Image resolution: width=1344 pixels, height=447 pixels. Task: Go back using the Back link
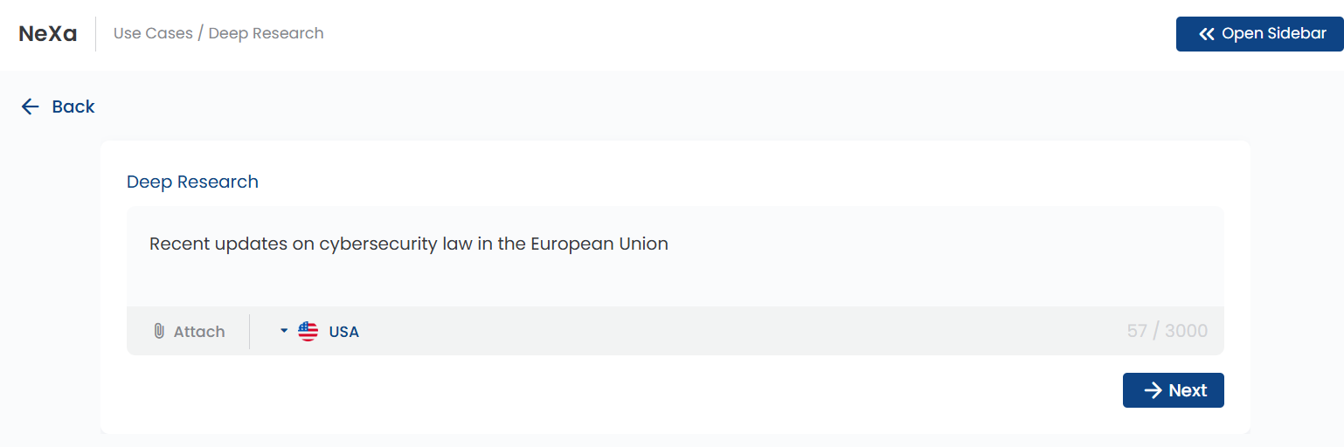coord(58,107)
